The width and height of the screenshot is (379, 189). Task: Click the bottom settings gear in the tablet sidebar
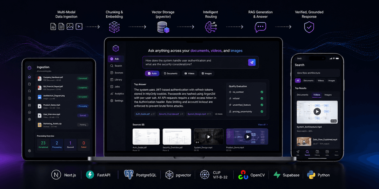click(29, 151)
